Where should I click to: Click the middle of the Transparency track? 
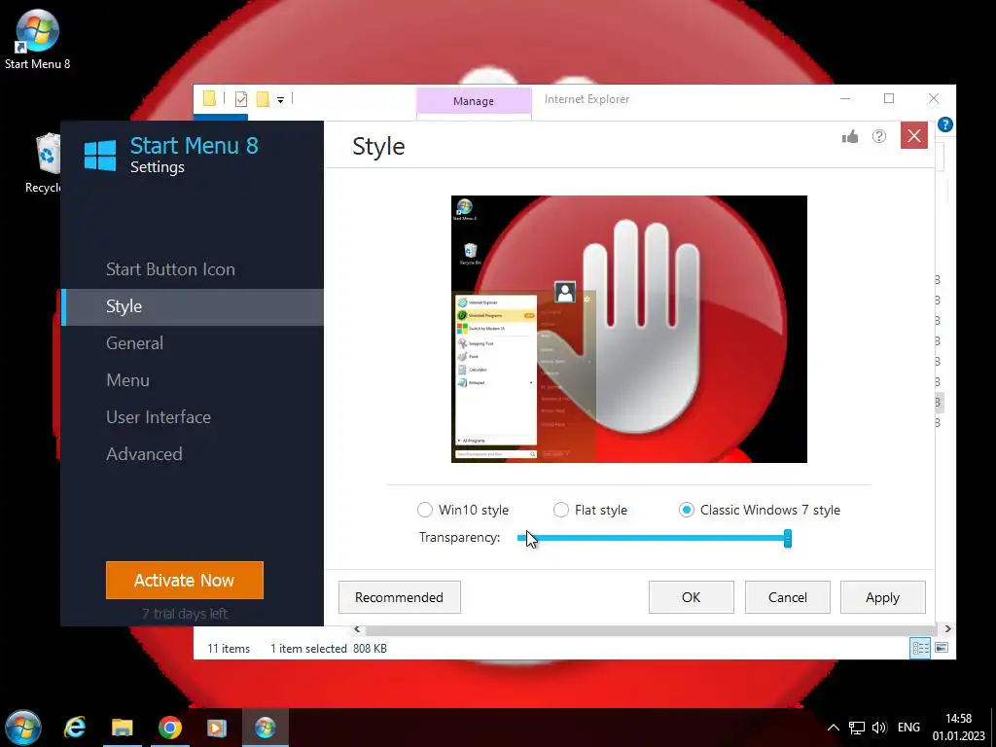click(x=652, y=538)
